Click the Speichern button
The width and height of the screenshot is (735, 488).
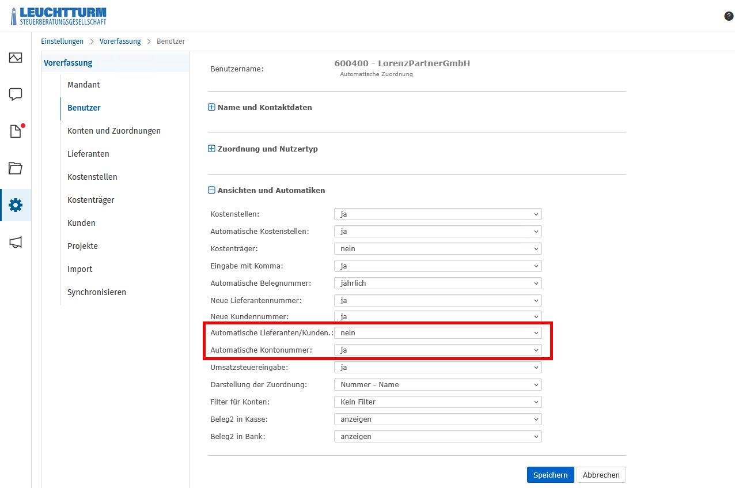click(x=550, y=475)
